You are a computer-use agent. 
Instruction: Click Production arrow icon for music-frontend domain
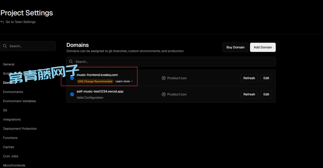(x=164, y=78)
